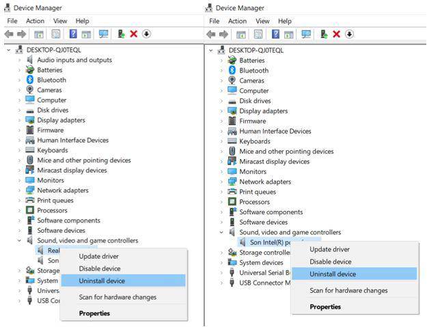The image size is (427, 327).
Task: Select Update driver in the right context menu
Action: click(329, 249)
